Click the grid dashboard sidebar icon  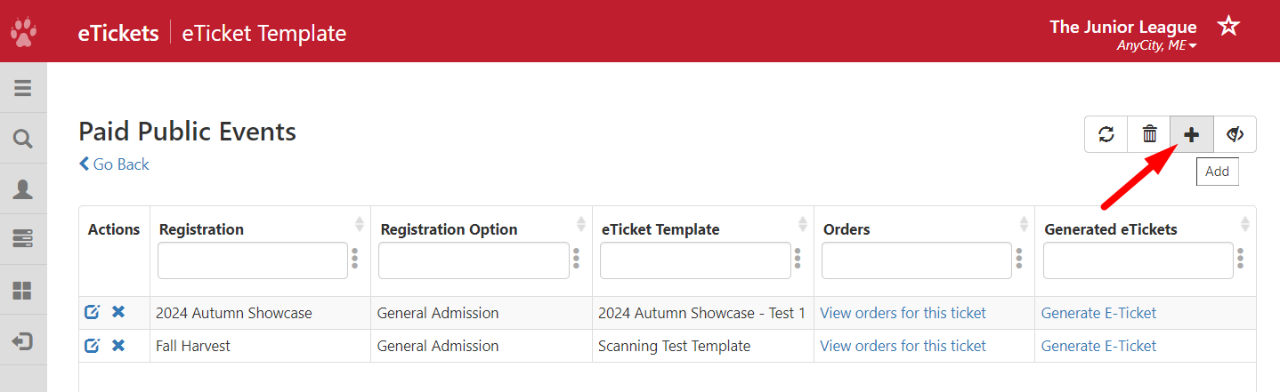tap(23, 291)
